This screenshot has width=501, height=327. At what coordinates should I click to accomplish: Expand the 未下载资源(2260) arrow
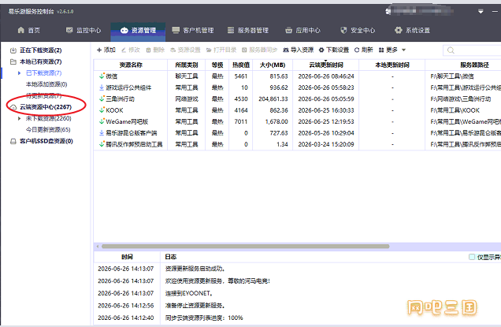coord(19,119)
